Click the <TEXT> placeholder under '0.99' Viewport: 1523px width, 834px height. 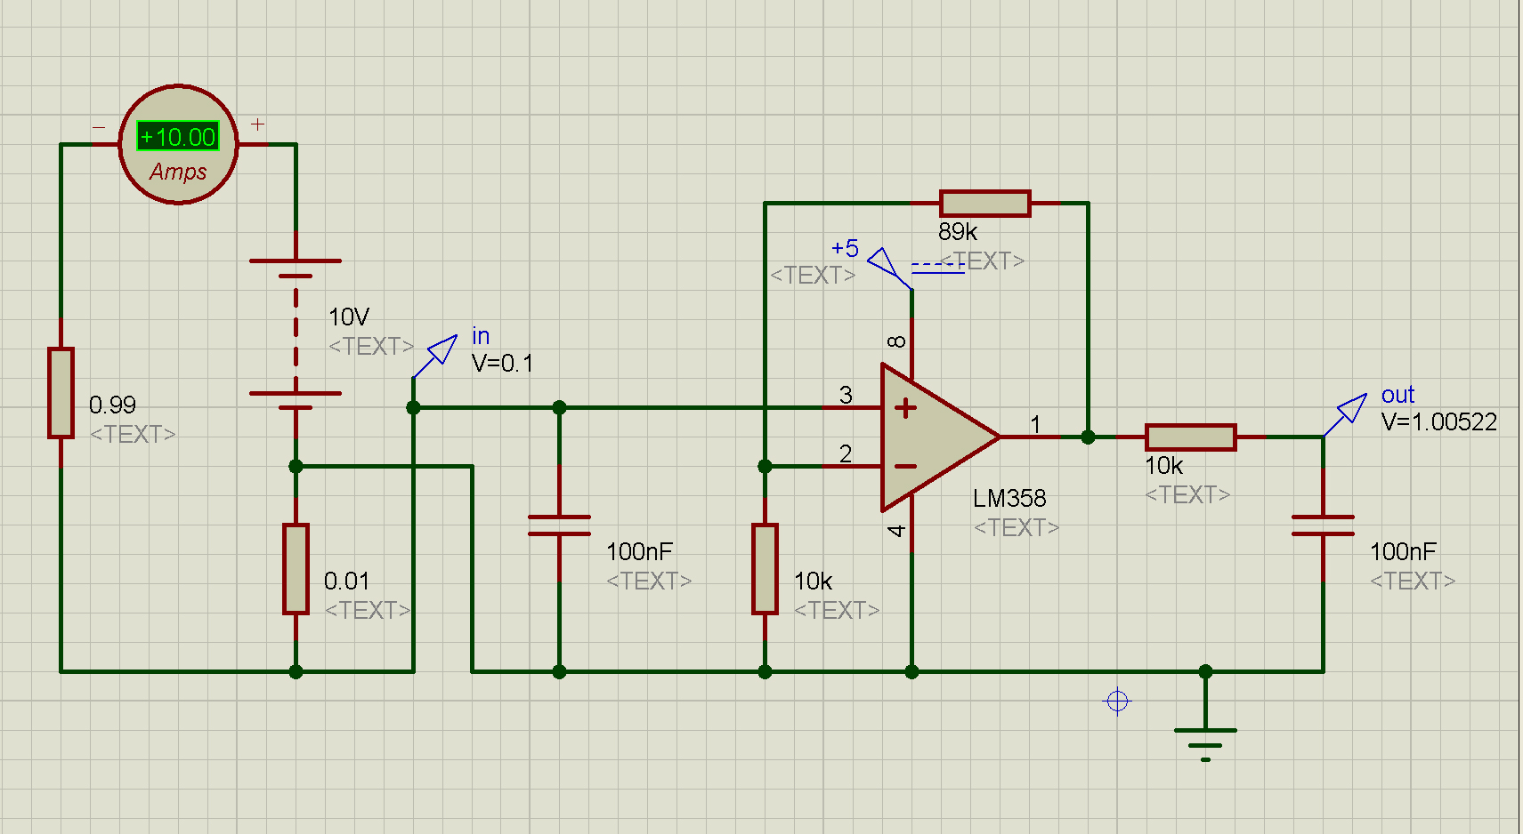(133, 435)
